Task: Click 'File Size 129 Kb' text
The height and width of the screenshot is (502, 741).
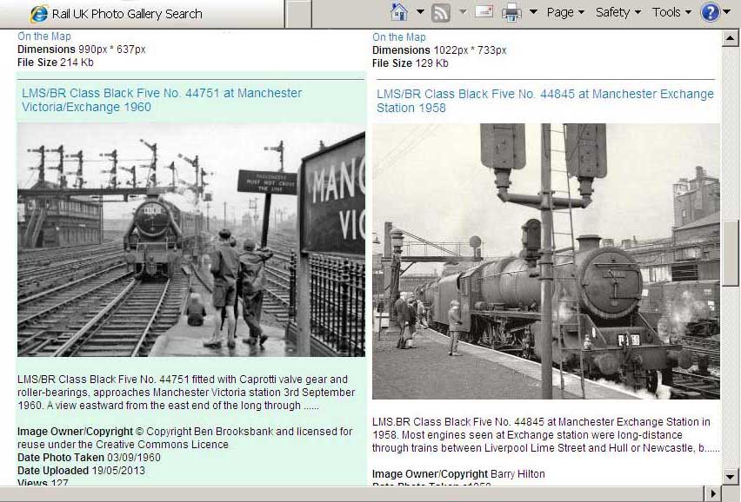Action: coord(411,63)
